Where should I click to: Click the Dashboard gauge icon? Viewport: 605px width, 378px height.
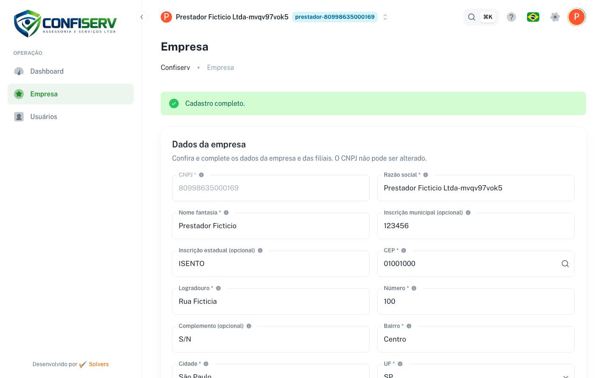point(19,71)
